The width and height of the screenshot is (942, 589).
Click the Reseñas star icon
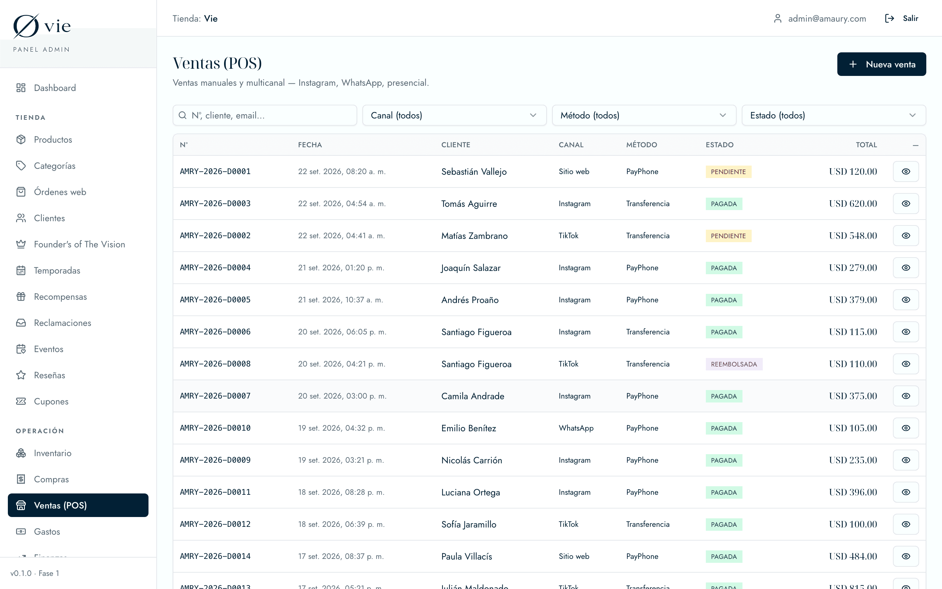pyautogui.click(x=21, y=375)
